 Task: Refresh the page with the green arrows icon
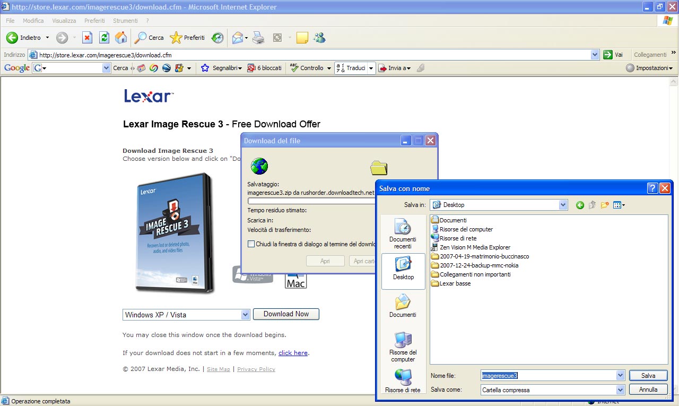click(x=104, y=38)
